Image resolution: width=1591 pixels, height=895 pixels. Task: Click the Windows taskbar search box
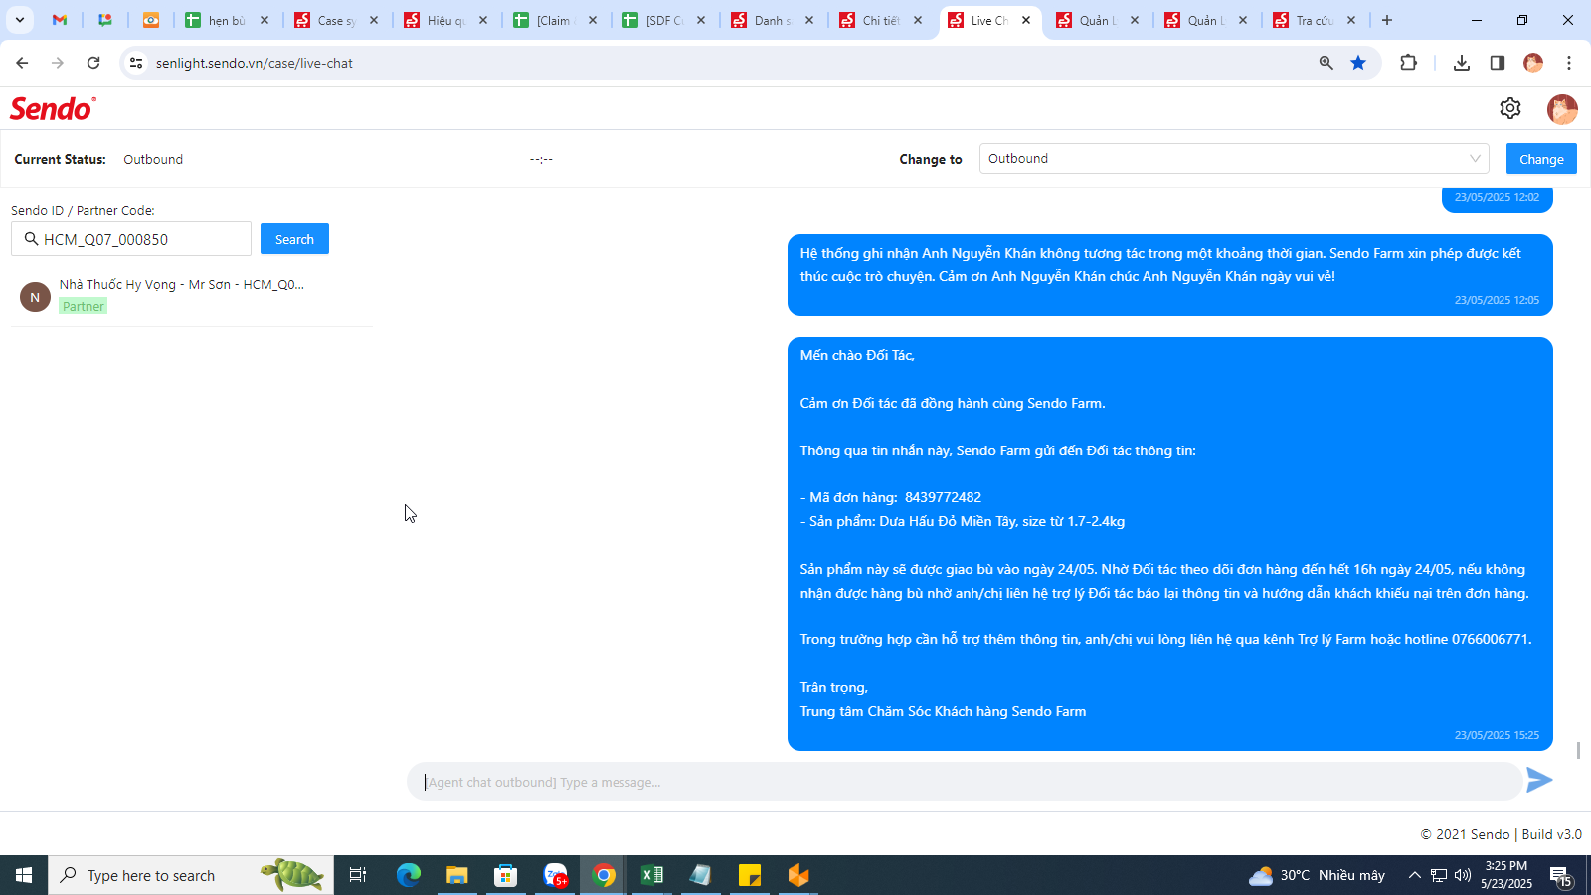191,875
